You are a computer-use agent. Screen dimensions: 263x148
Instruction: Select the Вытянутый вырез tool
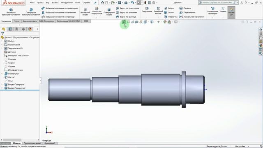coord(85,12)
